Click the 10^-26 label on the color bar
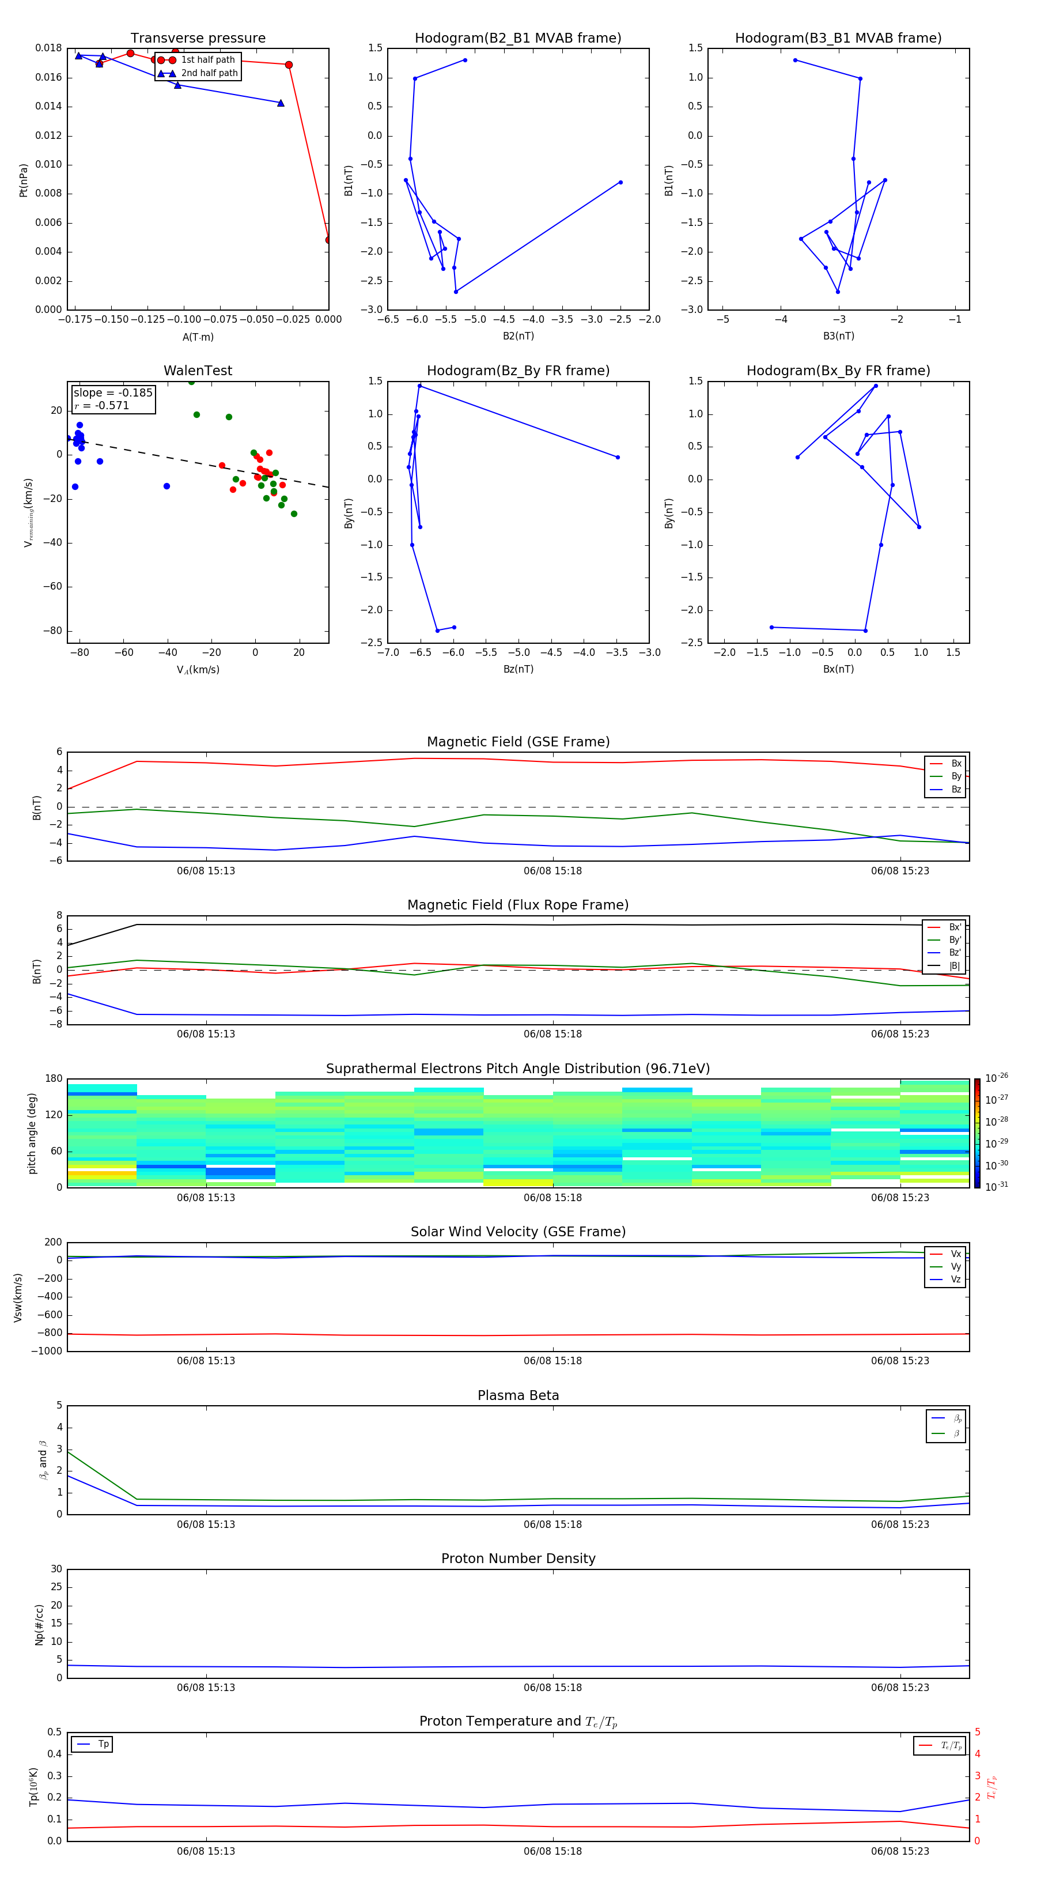The image size is (1037, 1902). (x=997, y=1079)
